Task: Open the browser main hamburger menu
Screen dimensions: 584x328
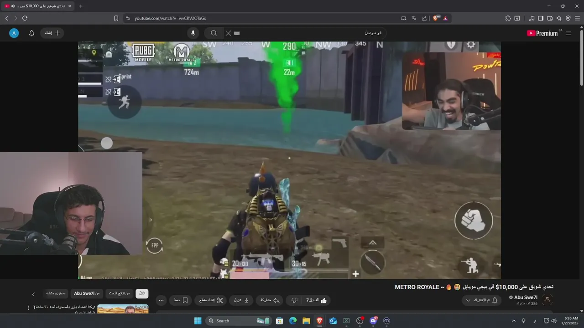Action: tap(578, 18)
